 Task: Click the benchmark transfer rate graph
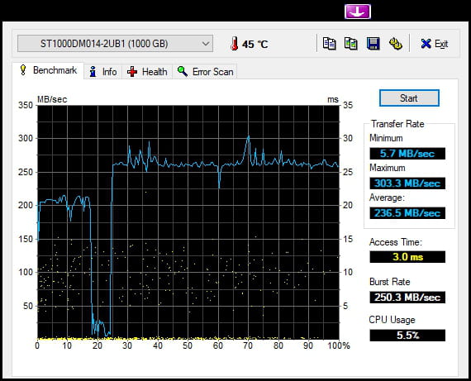pos(188,222)
